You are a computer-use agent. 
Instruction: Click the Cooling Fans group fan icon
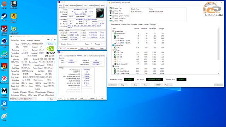(x=113, y=45)
